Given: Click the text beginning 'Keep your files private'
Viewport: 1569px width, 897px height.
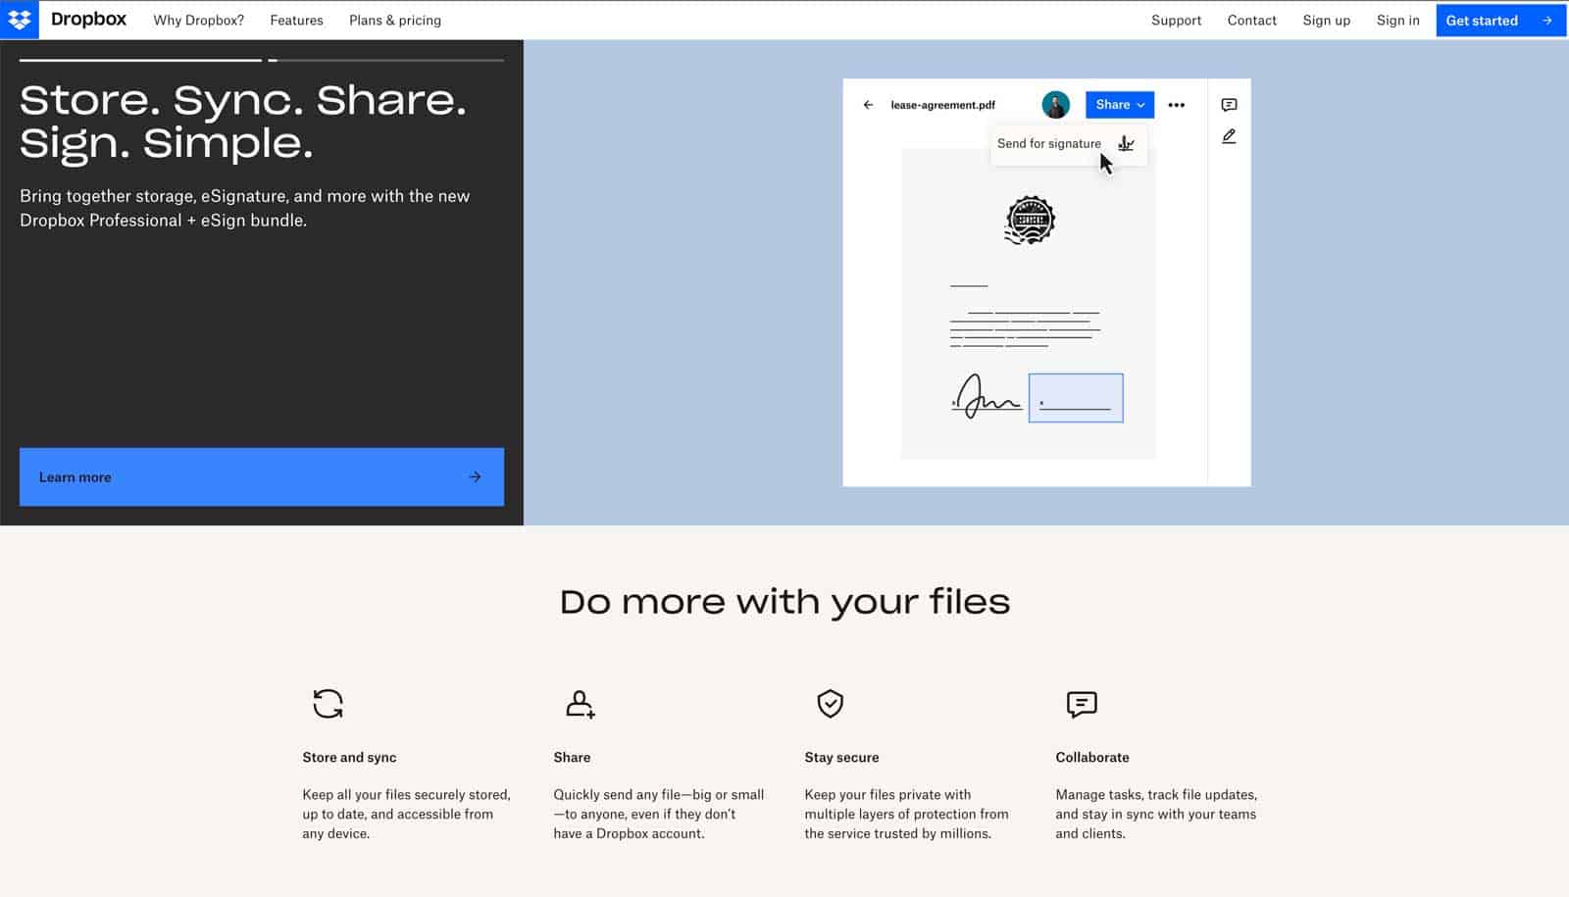Looking at the screenshot, I should [906, 814].
